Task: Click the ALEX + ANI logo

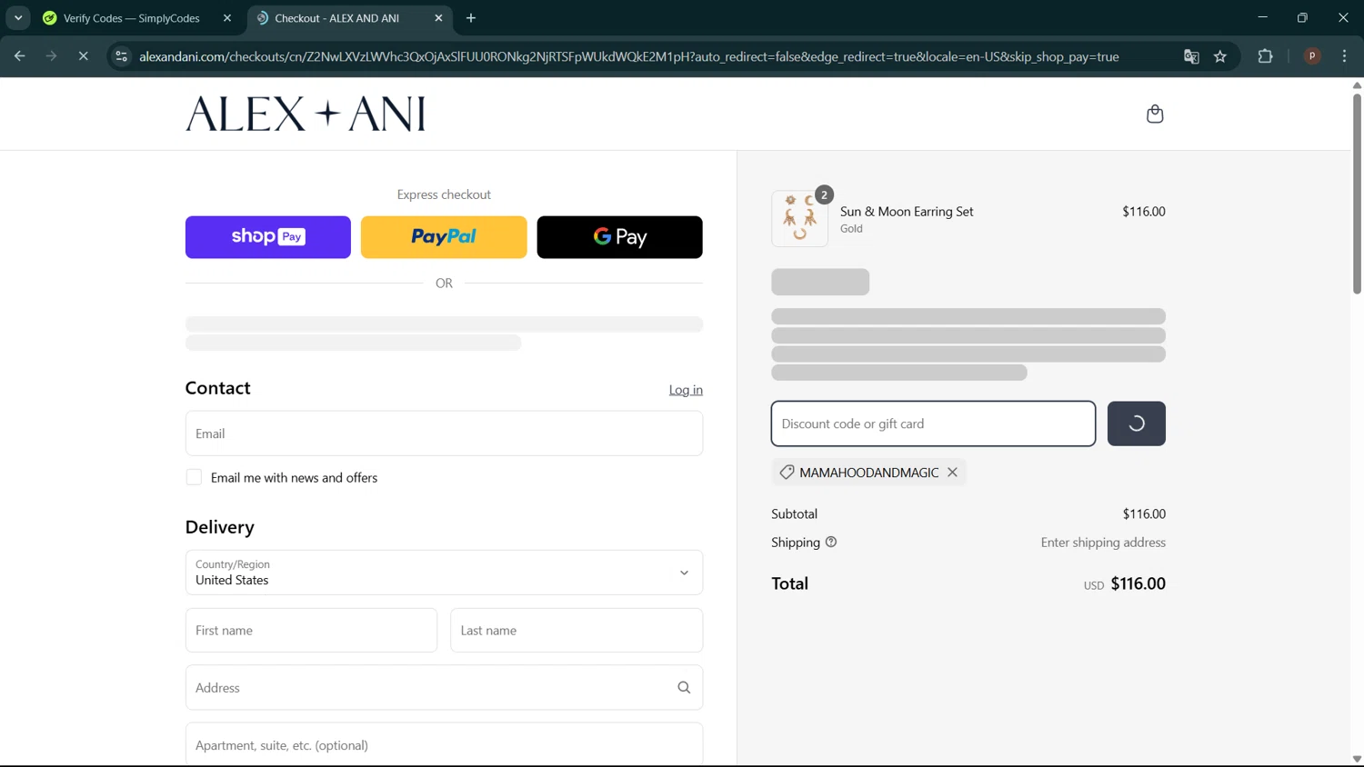Action: pyautogui.click(x=306, y=114)
